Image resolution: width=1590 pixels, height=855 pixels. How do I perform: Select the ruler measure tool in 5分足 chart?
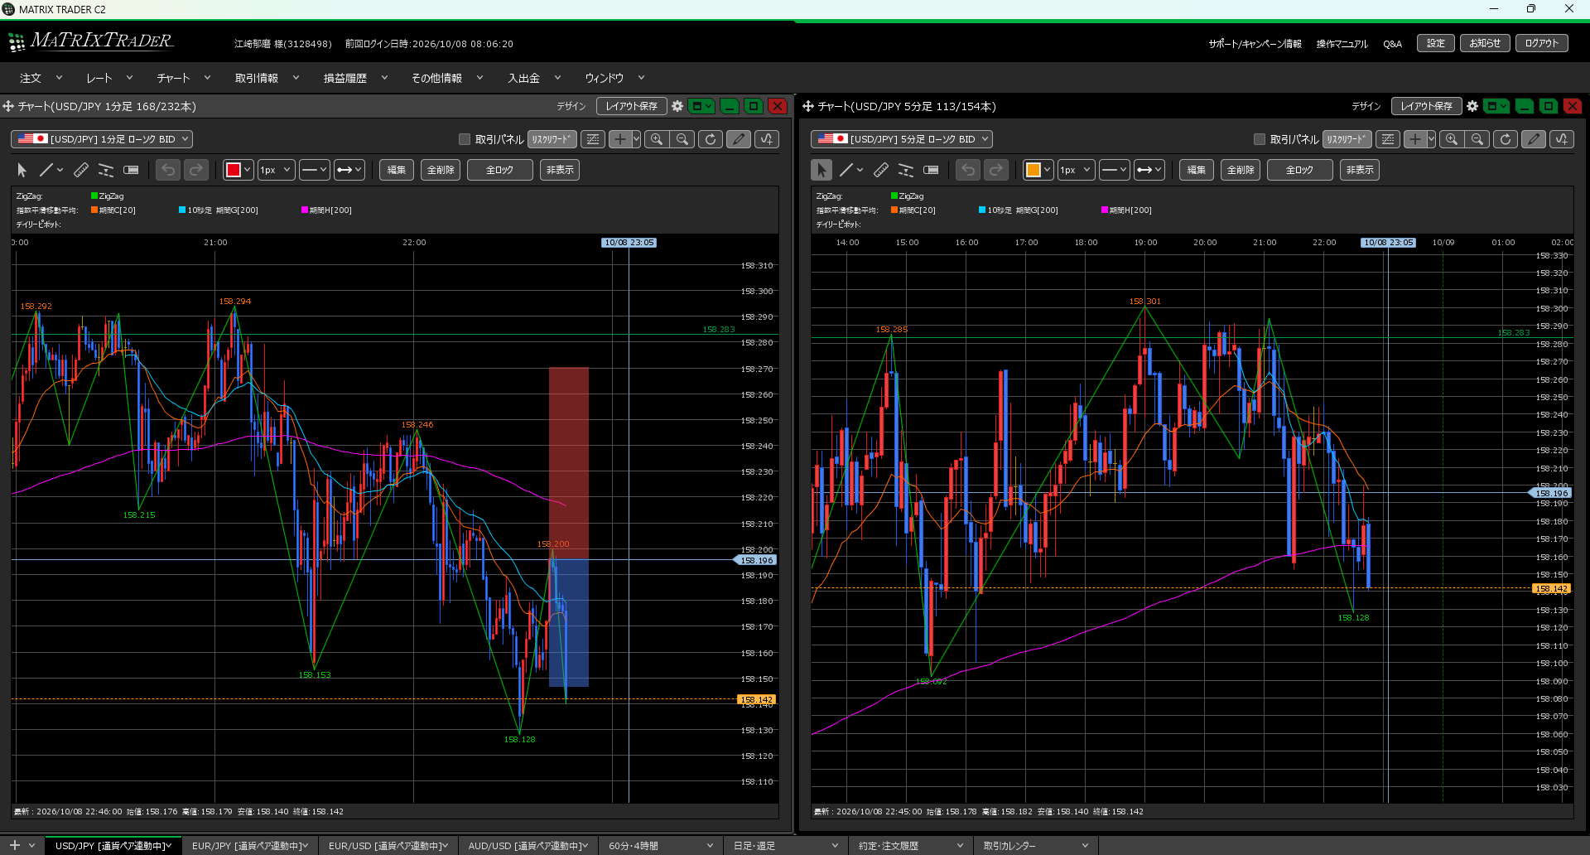tap(881, 170)
